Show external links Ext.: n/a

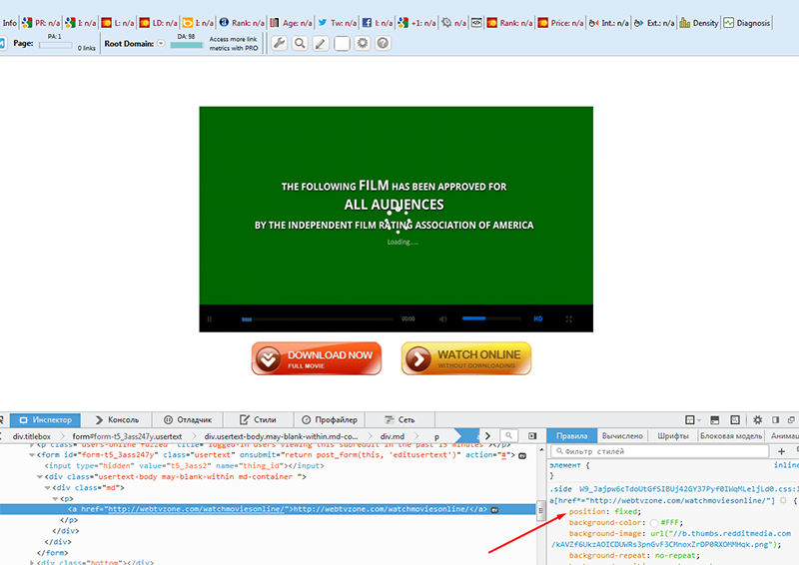coord(654,23)
